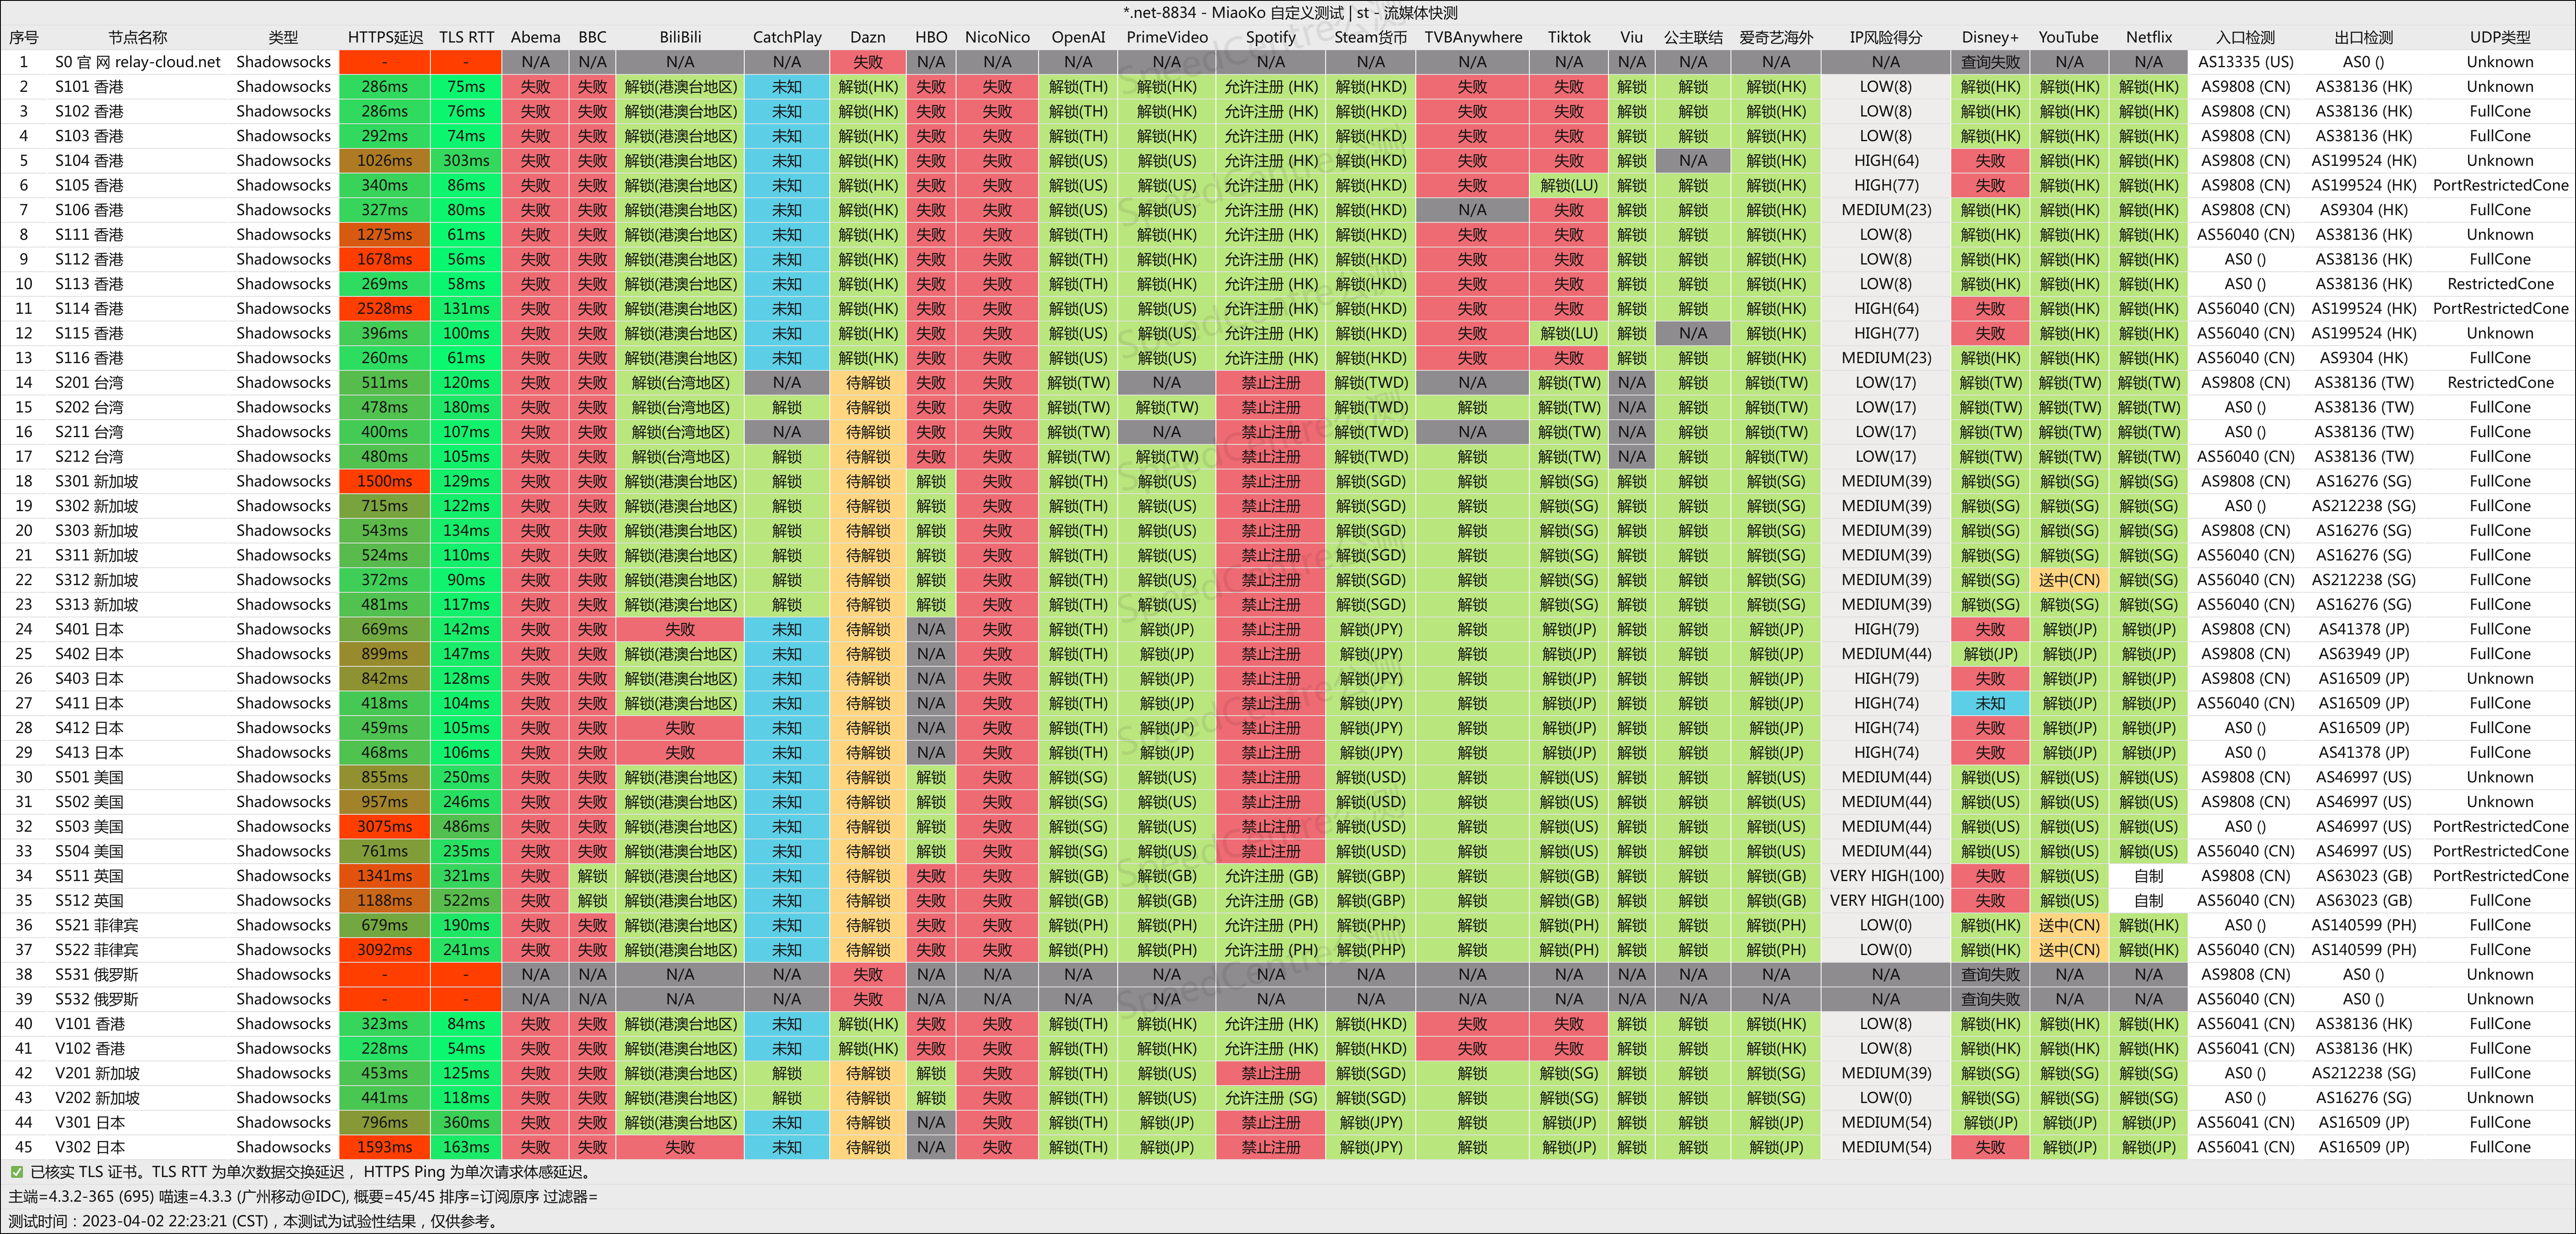Click the 522ms TLS RTT cell in S512 英国 row
Screen dimensions: 2576x1234
pos(466,900)
